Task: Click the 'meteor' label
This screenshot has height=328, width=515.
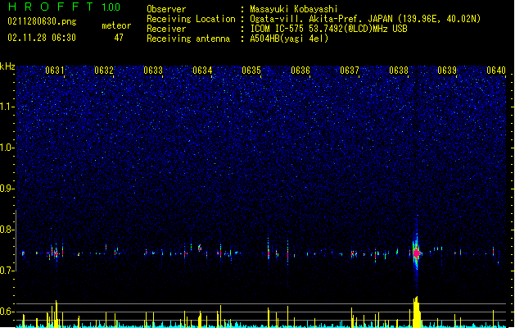Action: coord(116,25)
